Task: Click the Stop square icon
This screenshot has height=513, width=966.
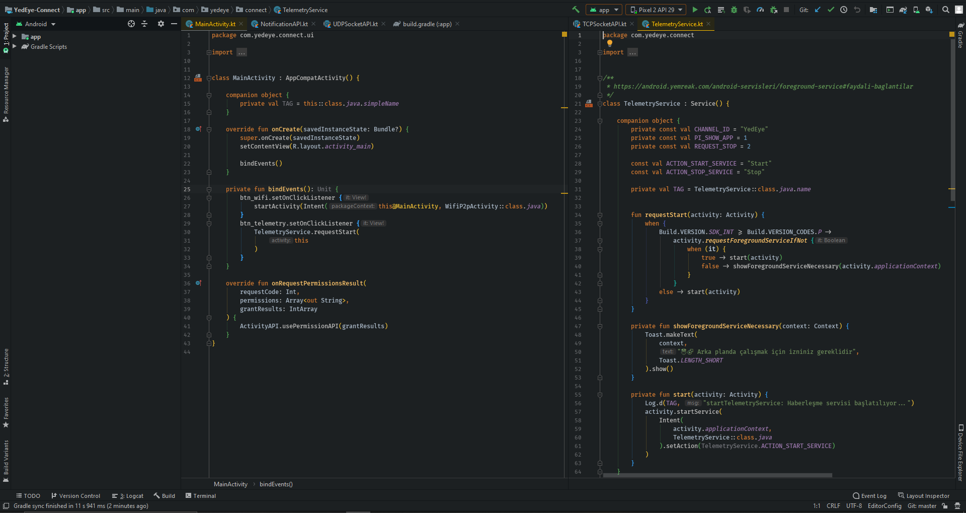Action: (x=786, y=10)
